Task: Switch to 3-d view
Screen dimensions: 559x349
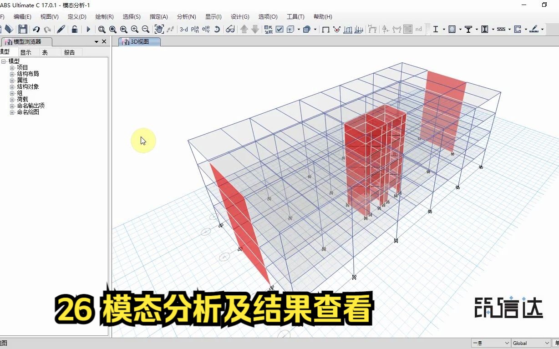Action: [183, 29]
